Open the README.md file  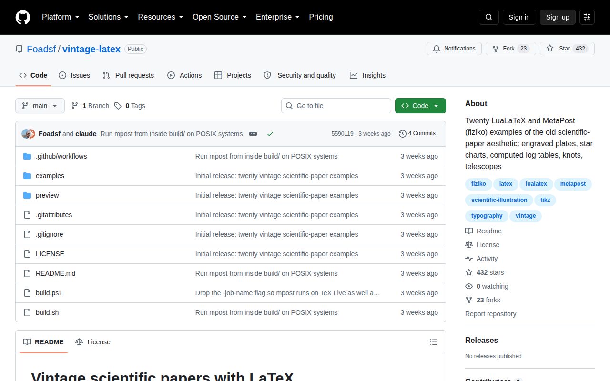[55, 273]
